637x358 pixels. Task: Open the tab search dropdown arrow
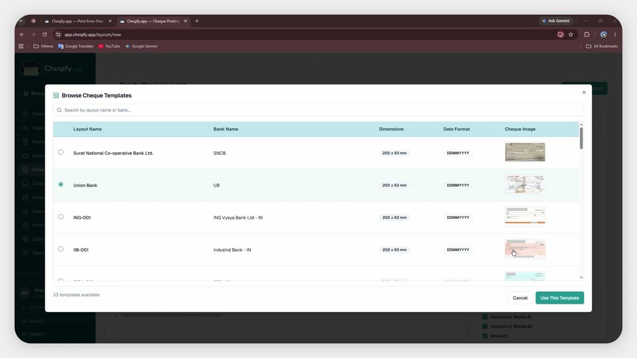21,21
